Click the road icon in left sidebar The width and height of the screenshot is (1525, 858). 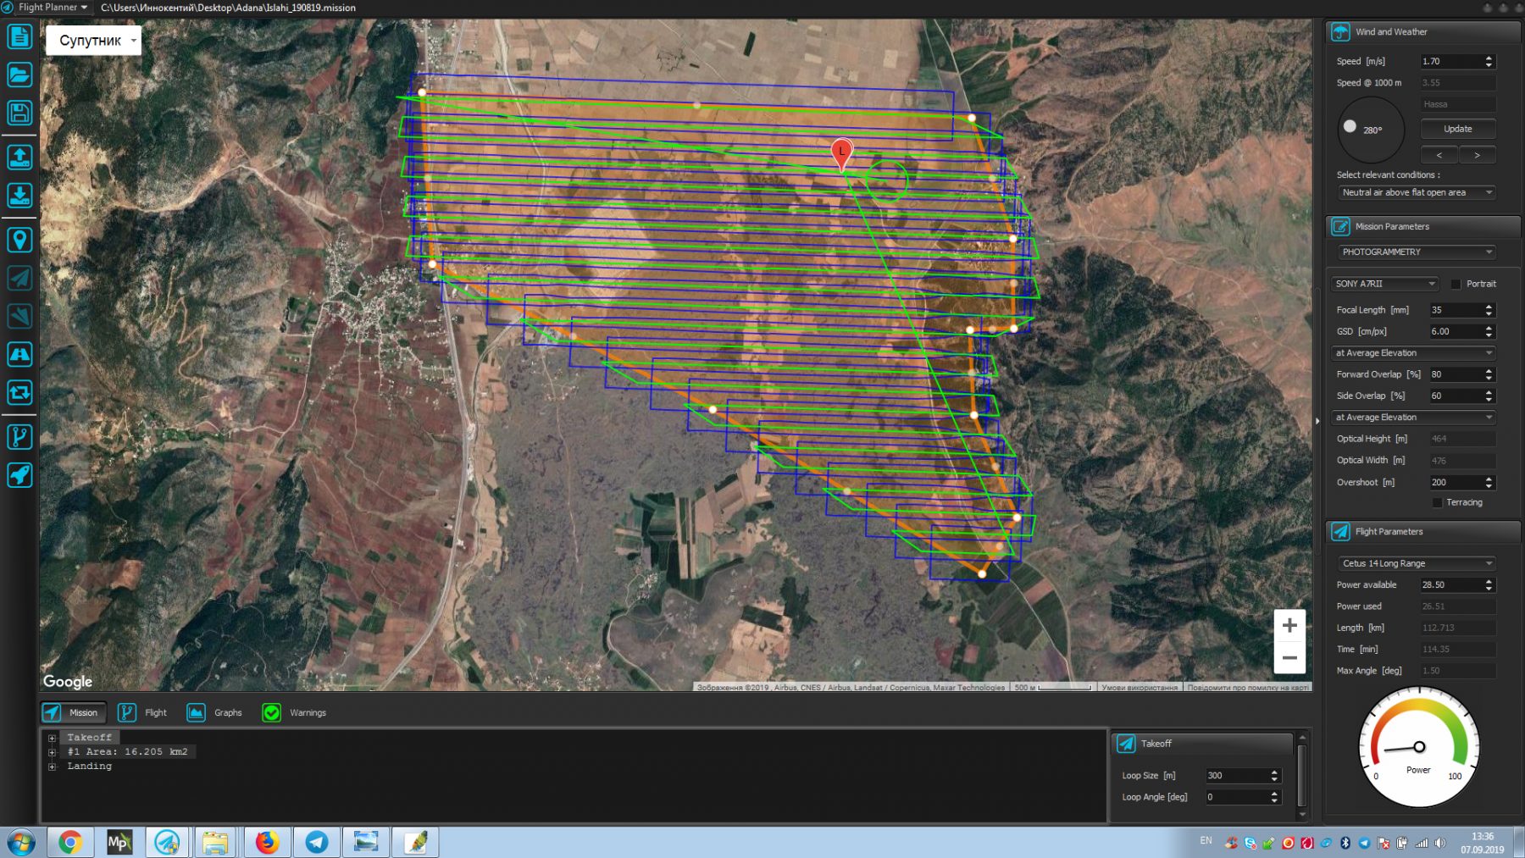tap(19, 354)
